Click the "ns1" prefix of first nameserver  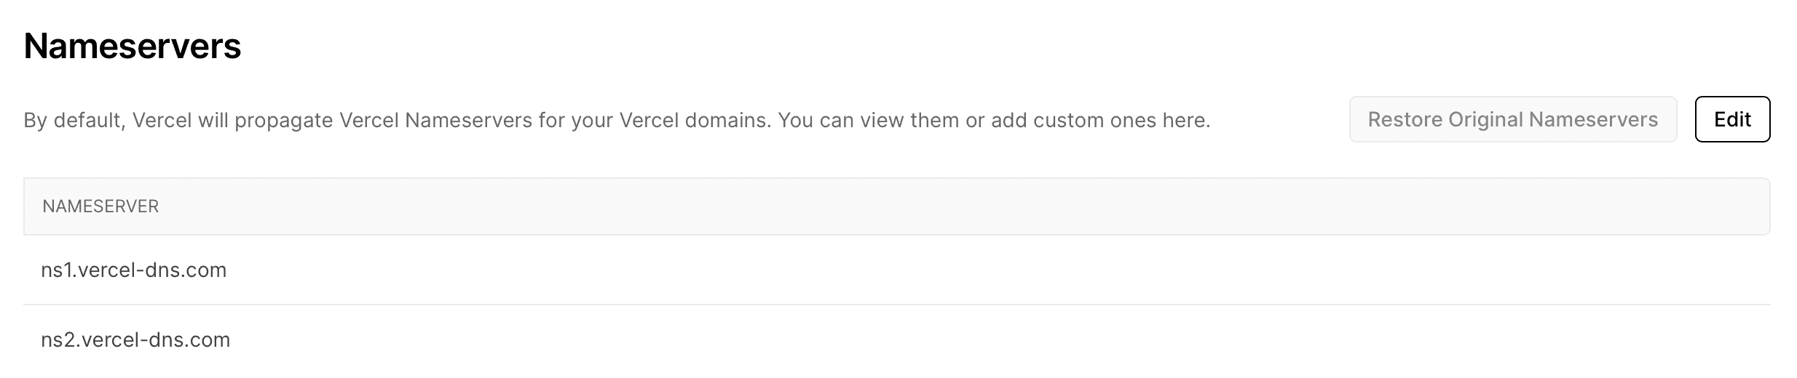[x=56, y=270]
